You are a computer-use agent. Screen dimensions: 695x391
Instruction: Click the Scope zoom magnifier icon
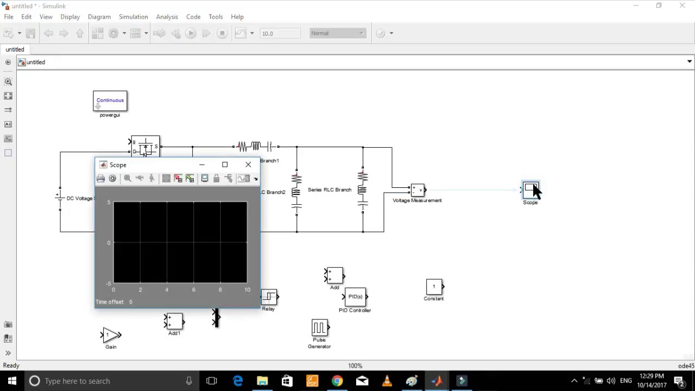click(128, 178)
